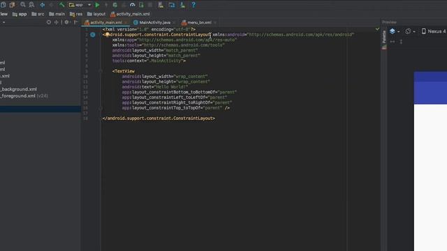Open the project panel gear settings
Screen dimensions: 447x251
(x=67, y=22)
